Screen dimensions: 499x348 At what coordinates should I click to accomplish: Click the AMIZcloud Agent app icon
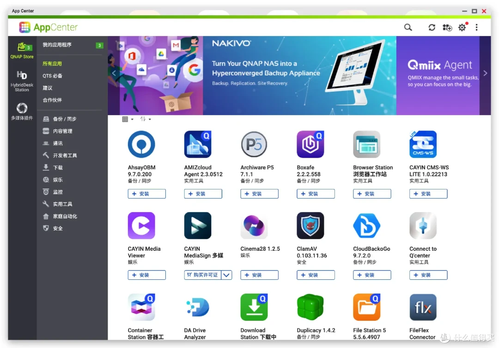(198, 144)
